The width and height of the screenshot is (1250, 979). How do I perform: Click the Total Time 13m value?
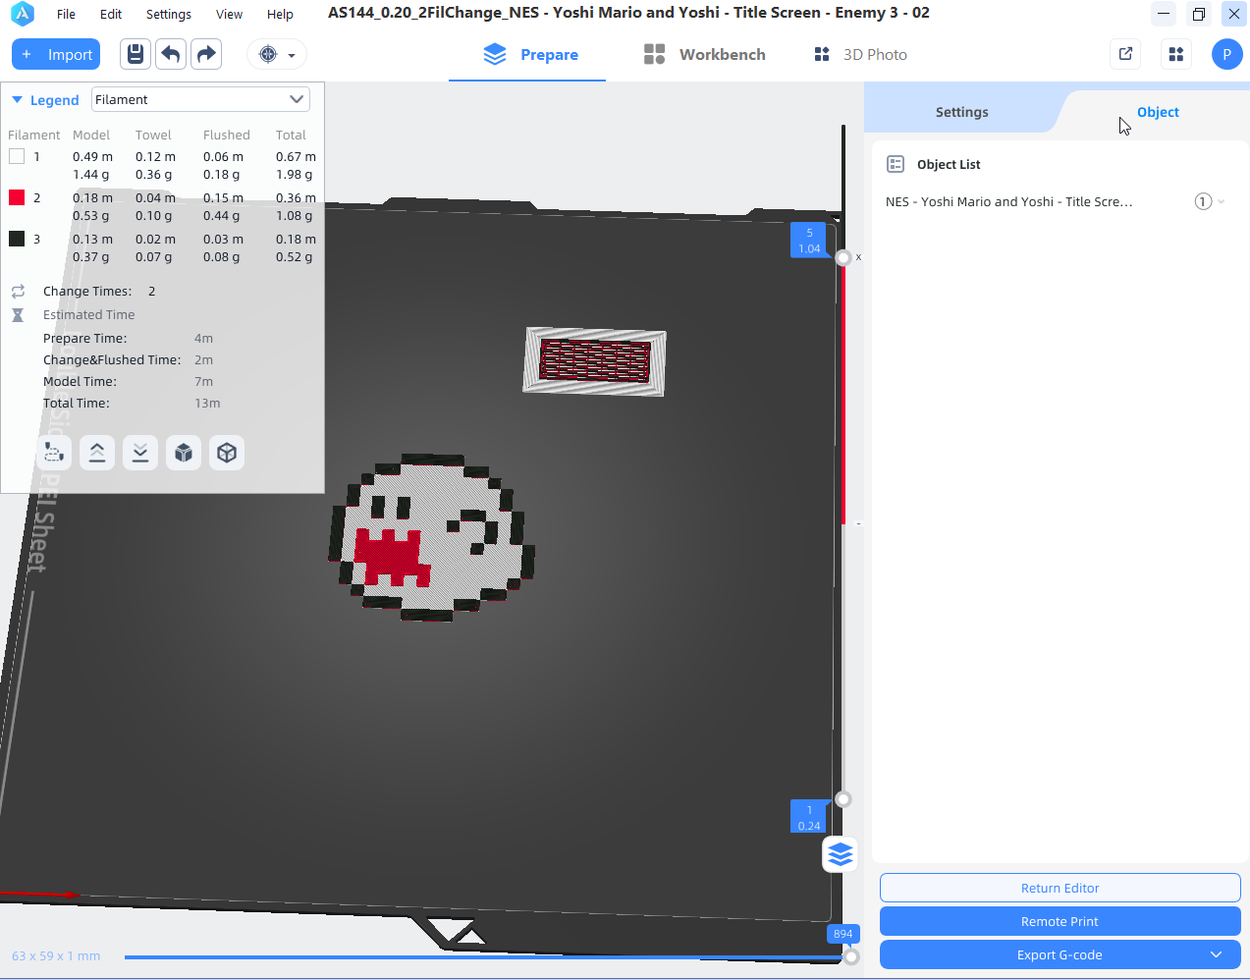pos(207,404)
